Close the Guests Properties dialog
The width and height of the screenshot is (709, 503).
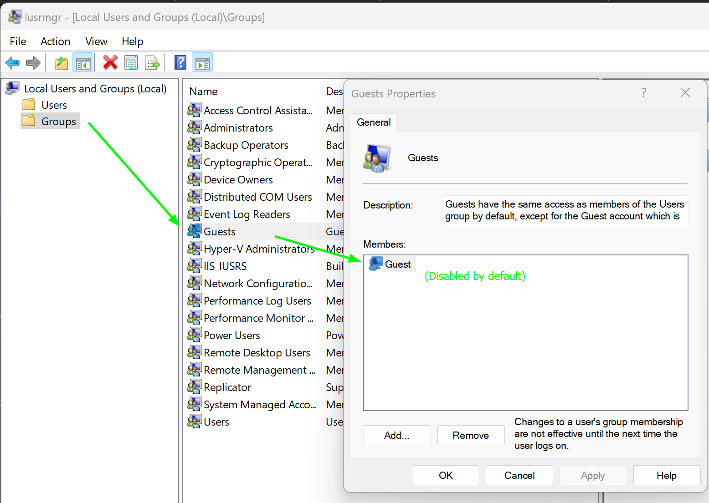tap(685, 93)
